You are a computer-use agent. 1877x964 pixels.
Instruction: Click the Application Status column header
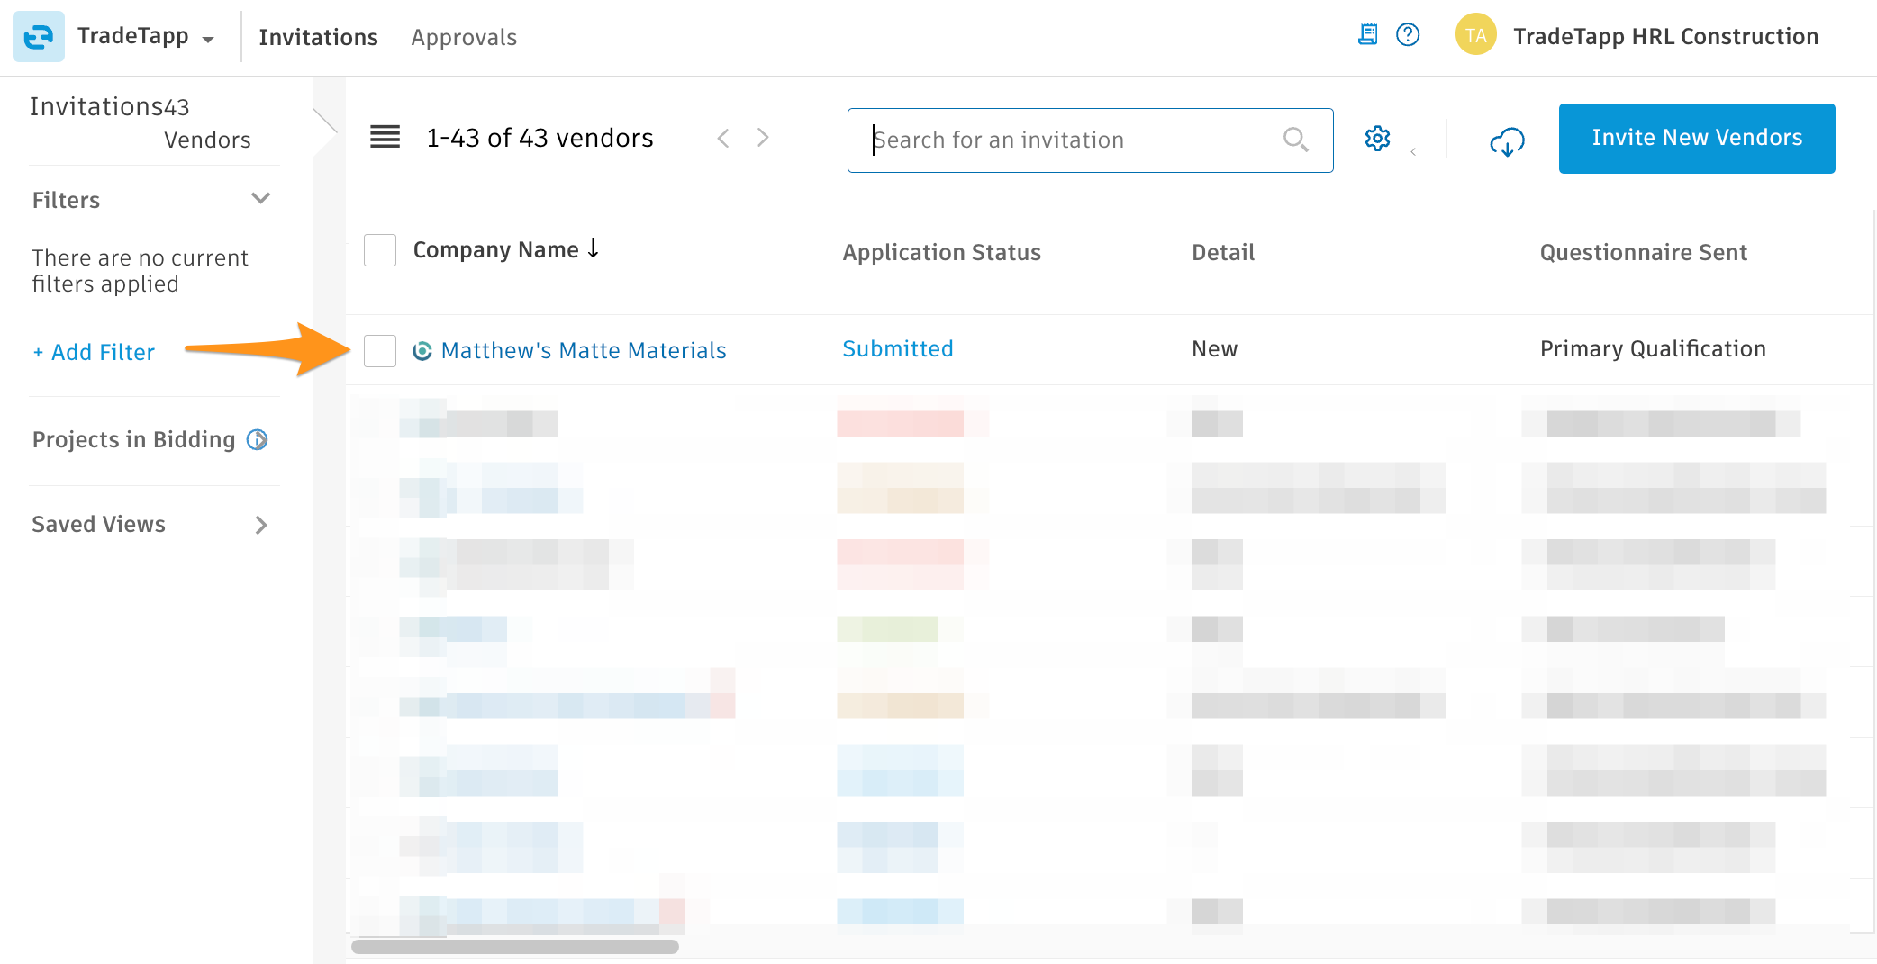(941, 253)
